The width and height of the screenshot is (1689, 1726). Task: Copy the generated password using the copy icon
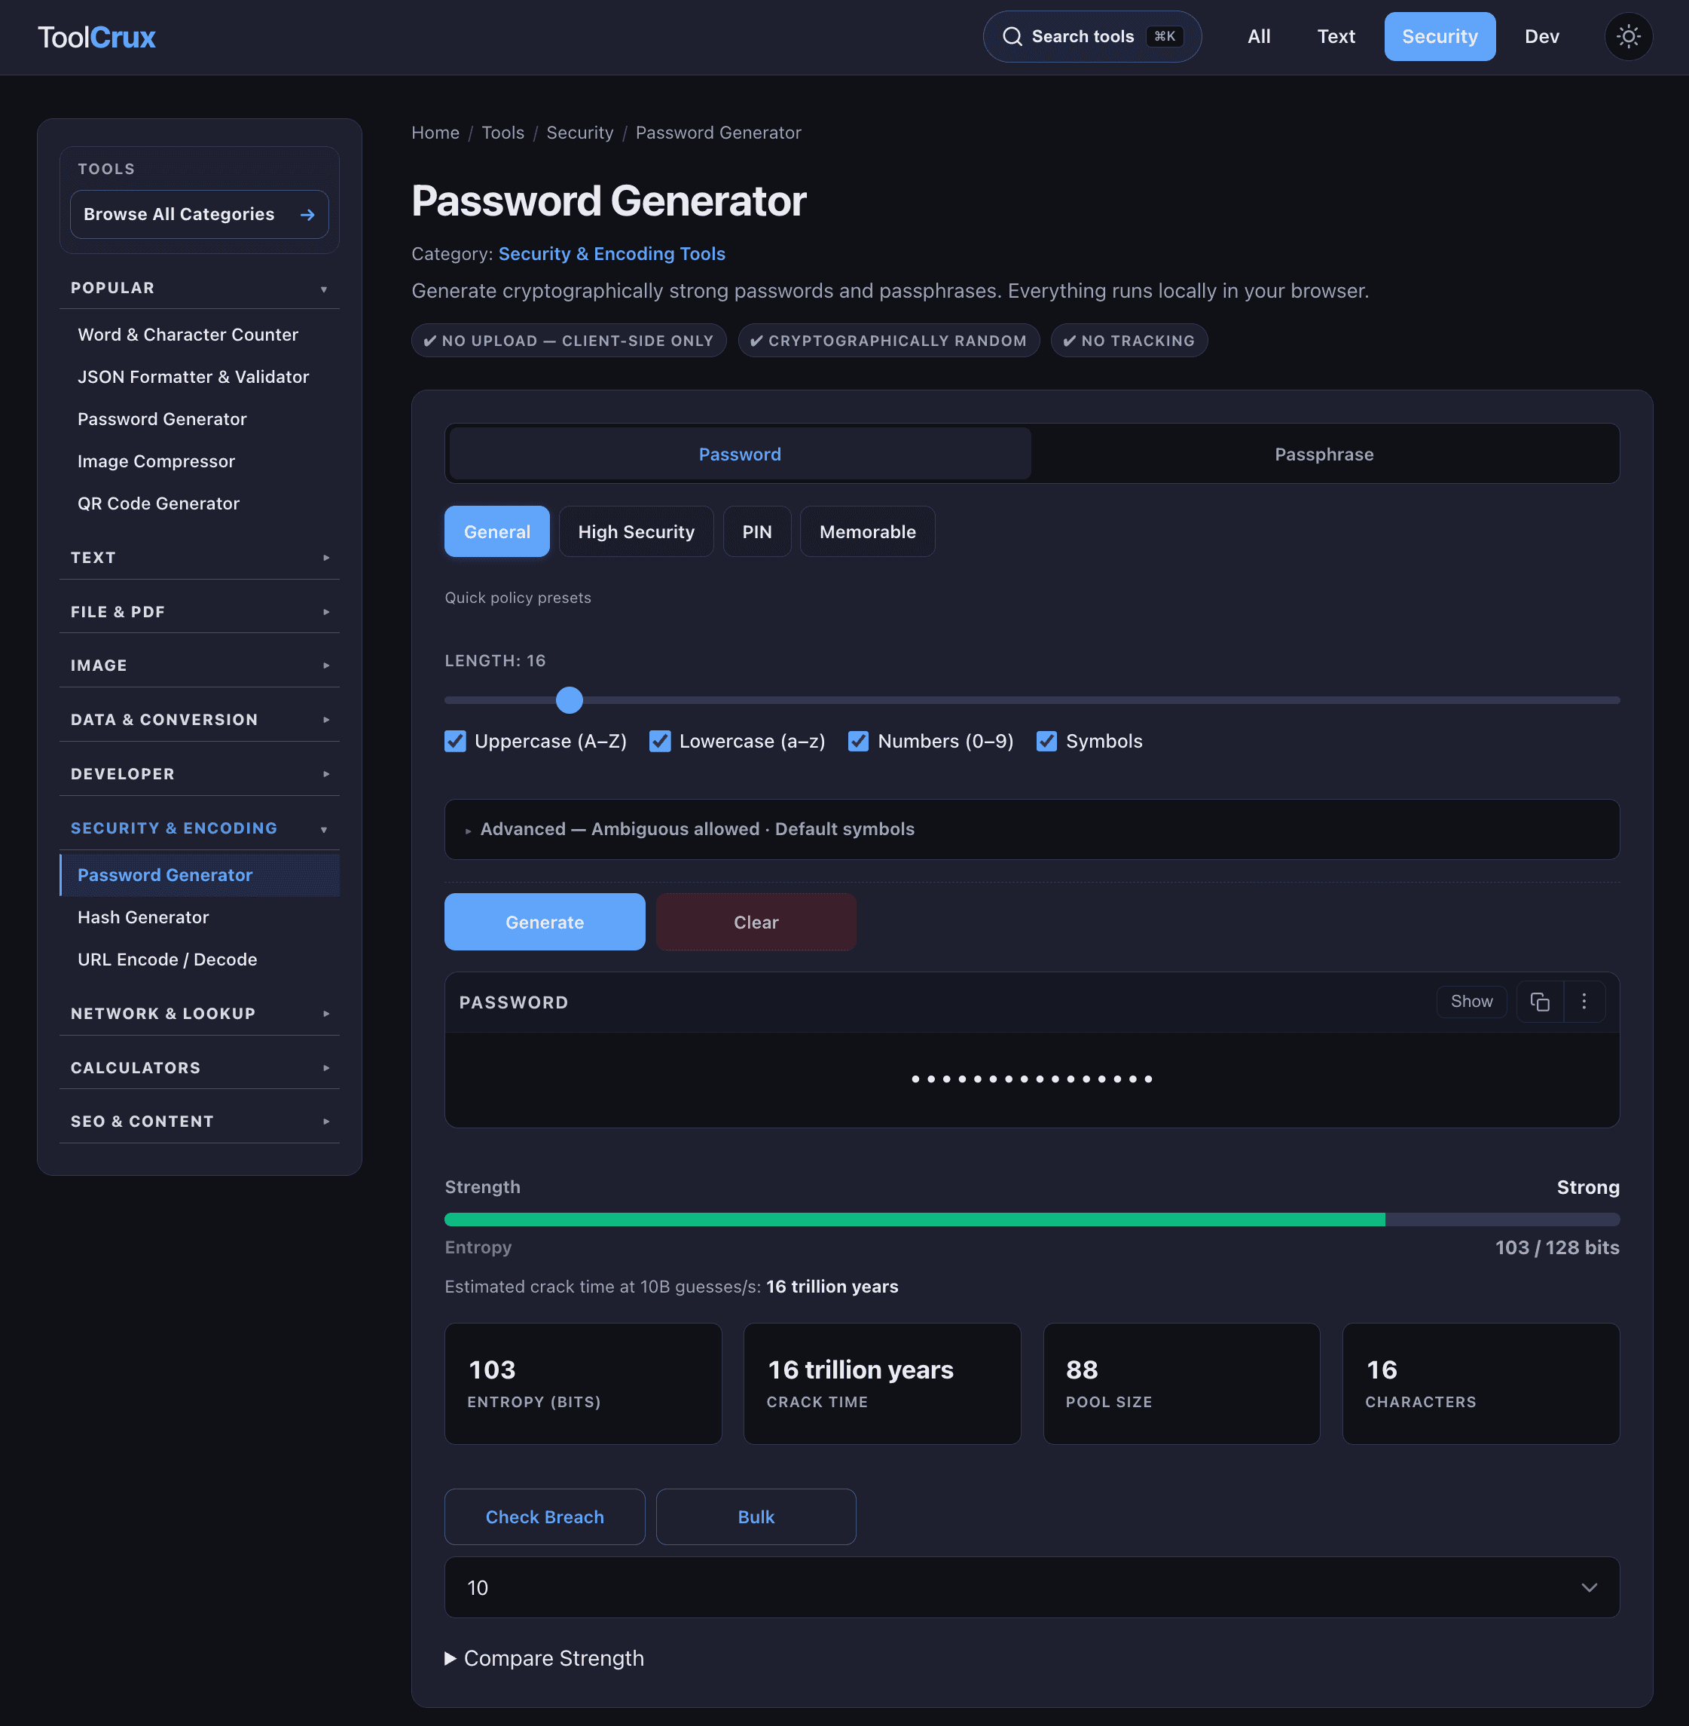click(x=1539, y=1001)
